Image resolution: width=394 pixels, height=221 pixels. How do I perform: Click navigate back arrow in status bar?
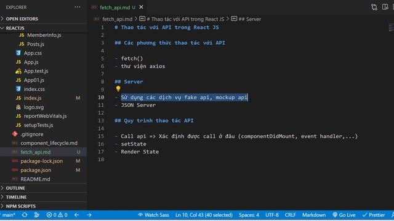[x=76, y=215]
